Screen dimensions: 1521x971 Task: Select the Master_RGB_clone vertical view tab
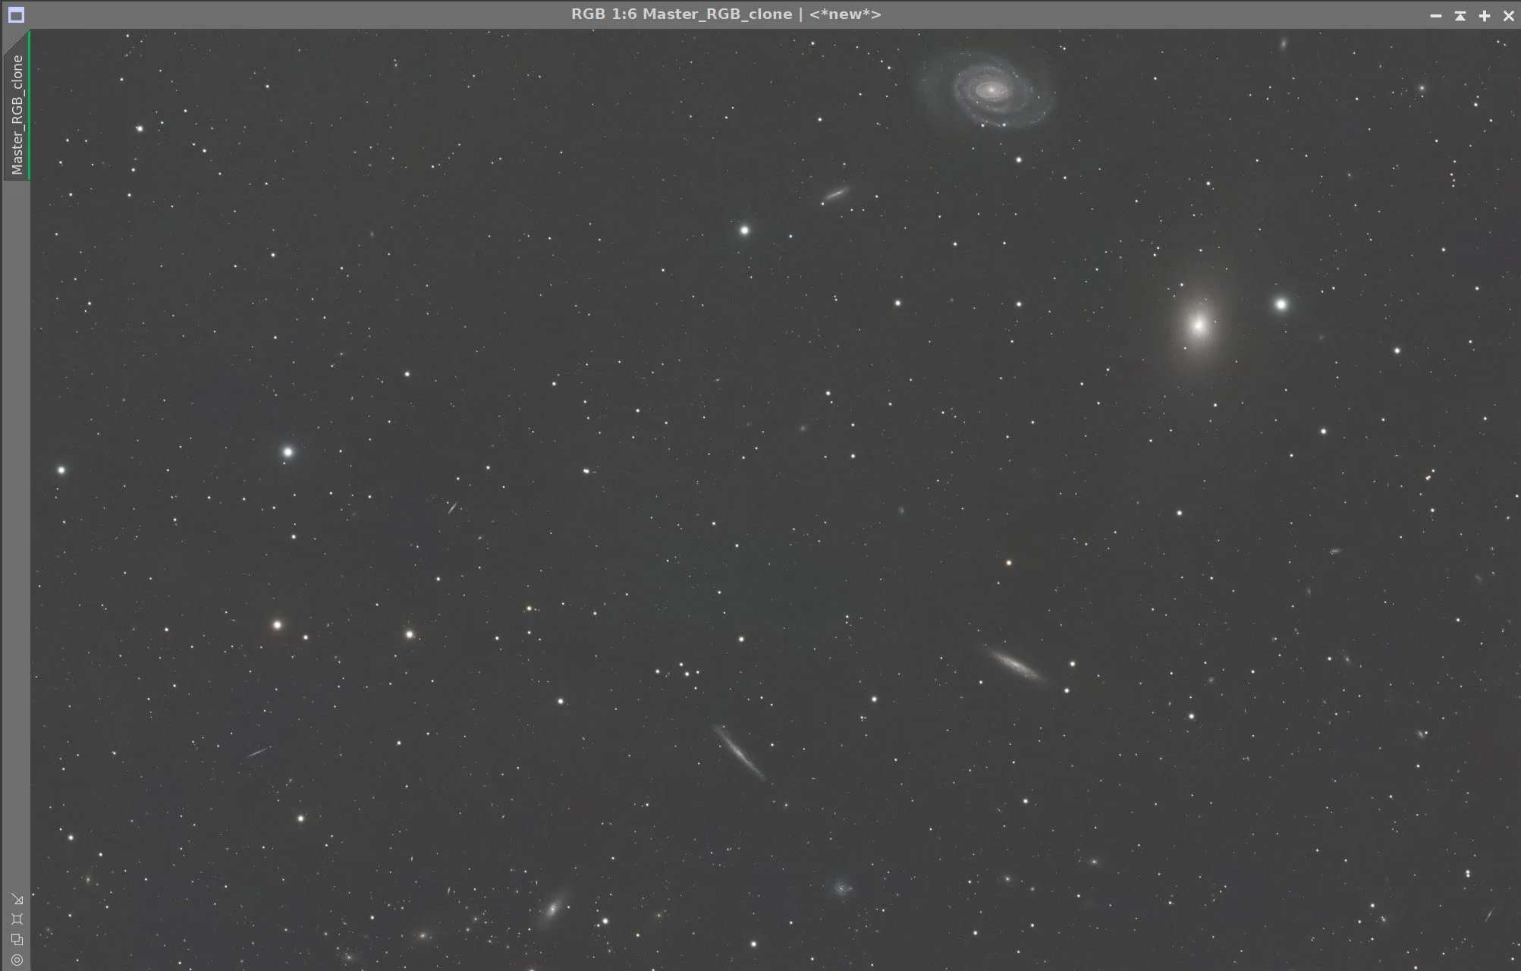coord(17,114)
